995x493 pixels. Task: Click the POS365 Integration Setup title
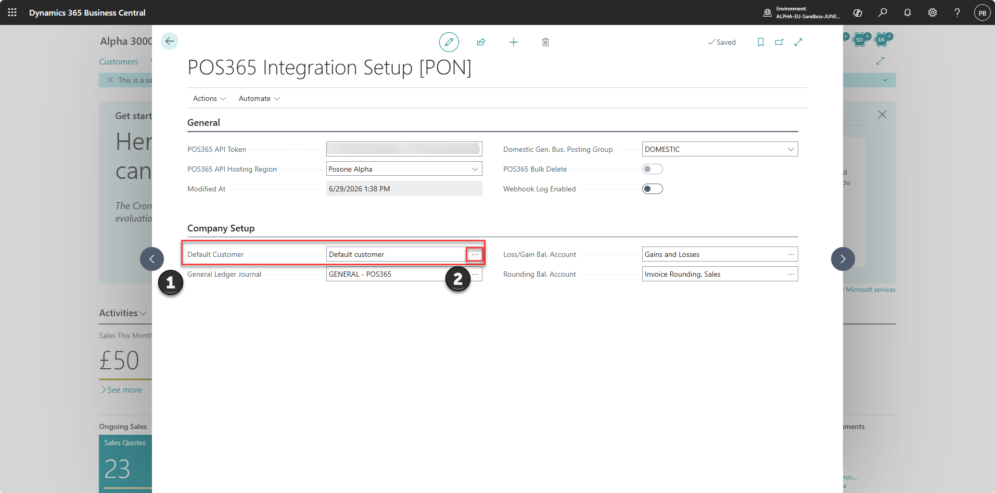[x=329, y=68]
